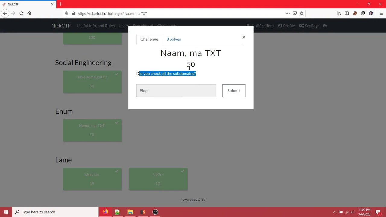Screen dimensions: 386x217
Task: Open the Firefox library icon
Action: [339, 13]
